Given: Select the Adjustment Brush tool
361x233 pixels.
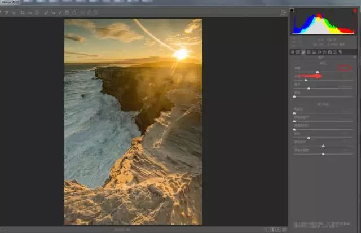Looking at the screenshot, I should (x=60, y=12).
